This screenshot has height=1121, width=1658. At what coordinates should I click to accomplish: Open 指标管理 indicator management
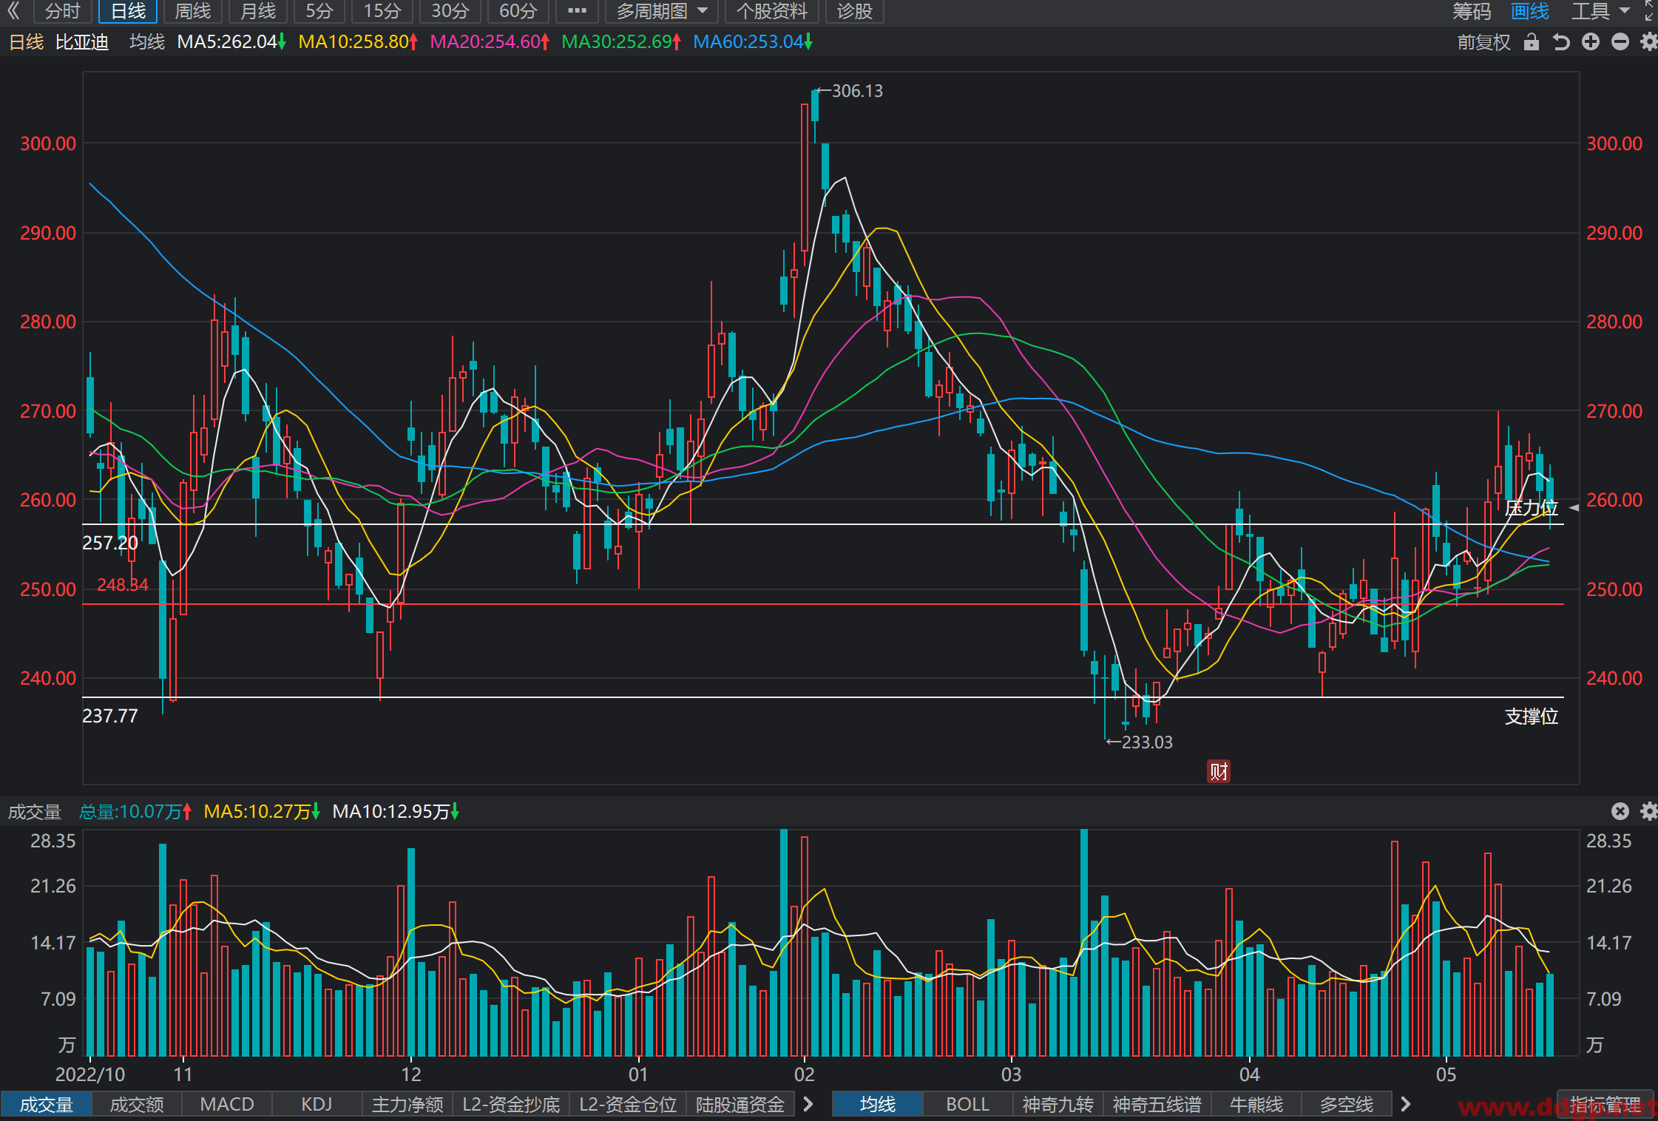coord(1605,1104)
